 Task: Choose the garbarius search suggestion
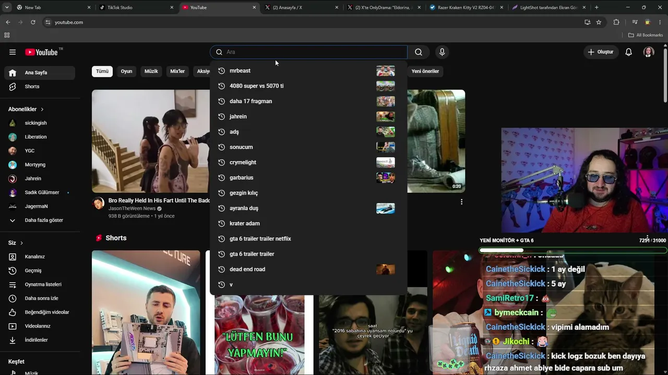(308, 178)
